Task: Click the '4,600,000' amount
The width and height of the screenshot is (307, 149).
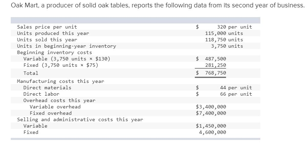Action: (212, 132)
